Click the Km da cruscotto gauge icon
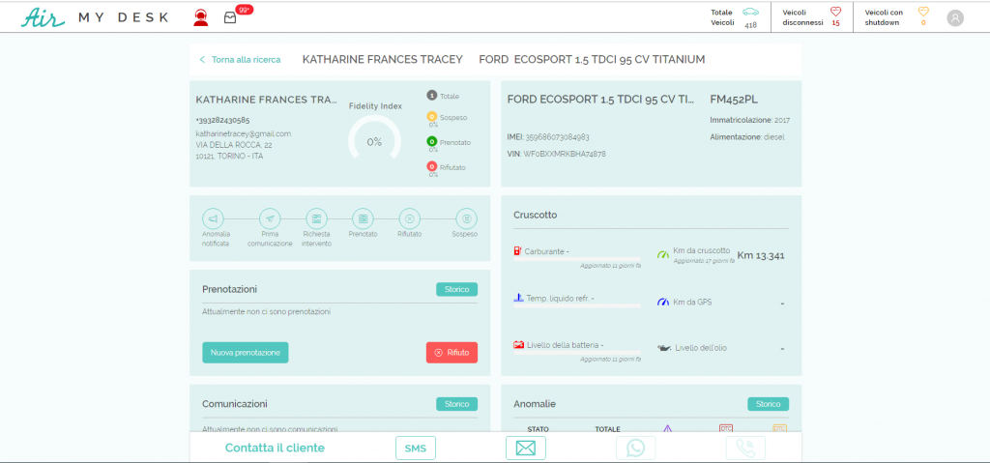990x463 pixels. click(x=662, y=254)
